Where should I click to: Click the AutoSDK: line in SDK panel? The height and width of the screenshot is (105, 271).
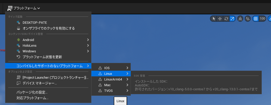[142, 85]
